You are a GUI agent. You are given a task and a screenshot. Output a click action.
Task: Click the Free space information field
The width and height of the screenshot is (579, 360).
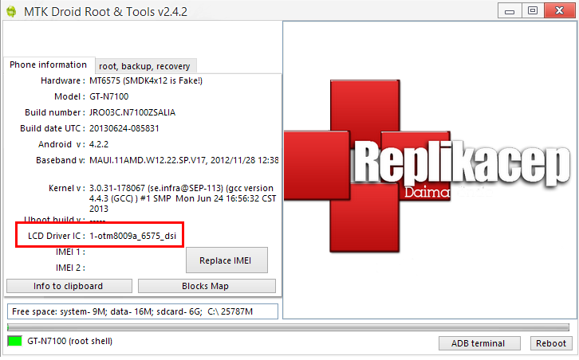click(x=142, y=311)
